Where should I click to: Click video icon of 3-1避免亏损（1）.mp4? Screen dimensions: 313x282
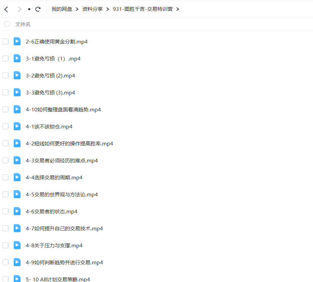point(17,58)
